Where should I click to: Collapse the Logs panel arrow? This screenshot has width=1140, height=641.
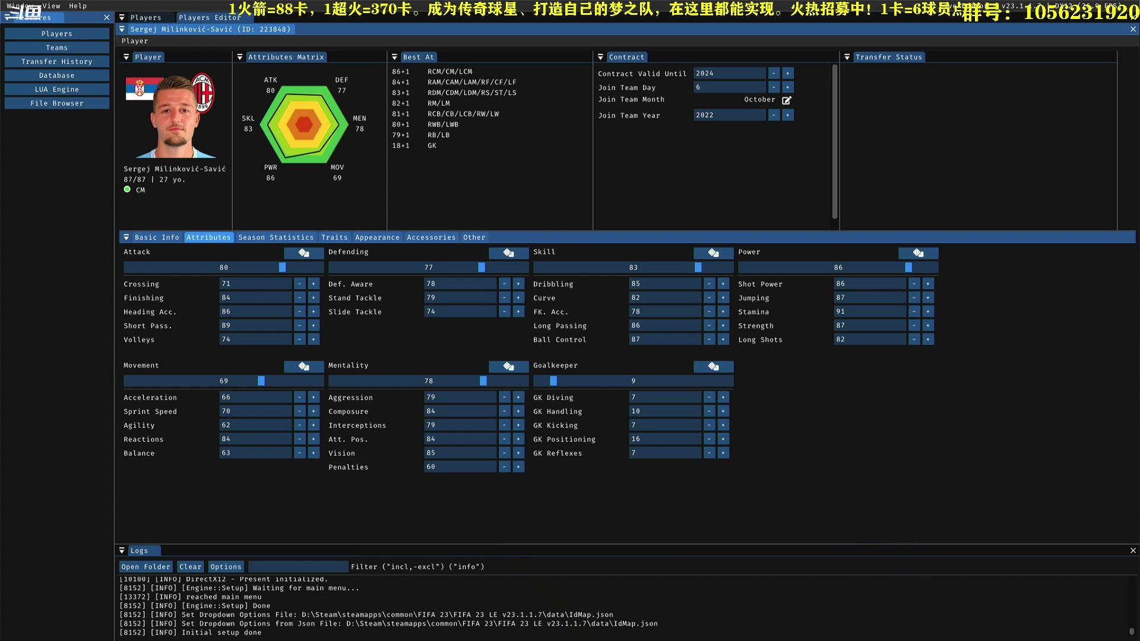(122, 551)
